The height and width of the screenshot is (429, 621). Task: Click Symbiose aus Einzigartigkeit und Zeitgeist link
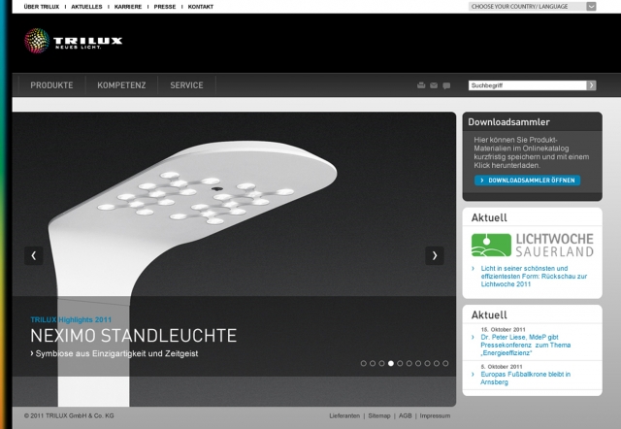(114, 353)
